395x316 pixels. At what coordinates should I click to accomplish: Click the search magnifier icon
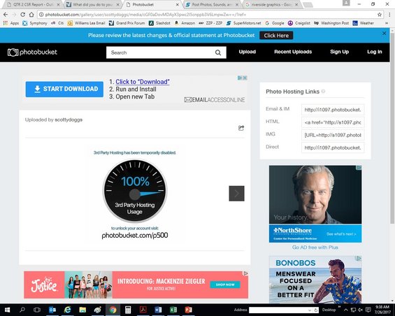coord(218,52)
